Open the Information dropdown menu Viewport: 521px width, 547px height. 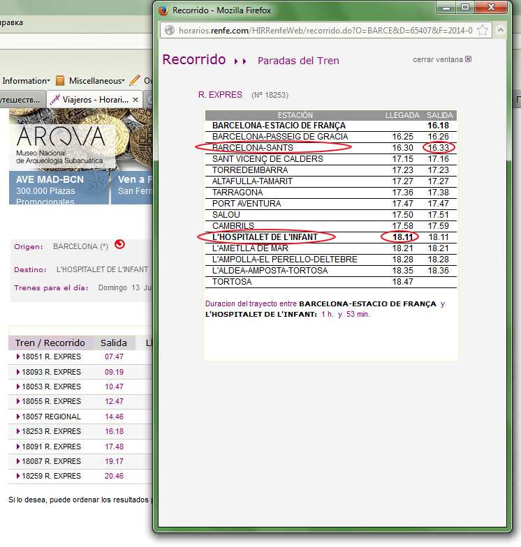pos(27,81)
